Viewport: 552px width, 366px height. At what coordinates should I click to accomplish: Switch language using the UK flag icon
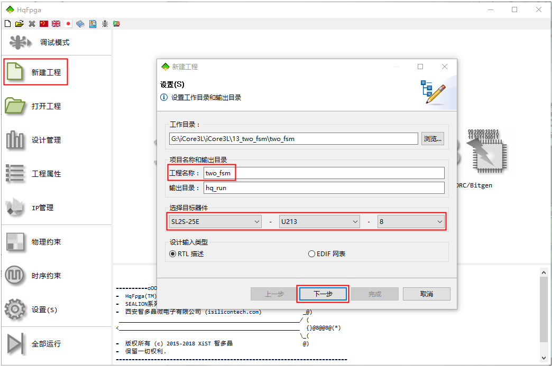56,24
